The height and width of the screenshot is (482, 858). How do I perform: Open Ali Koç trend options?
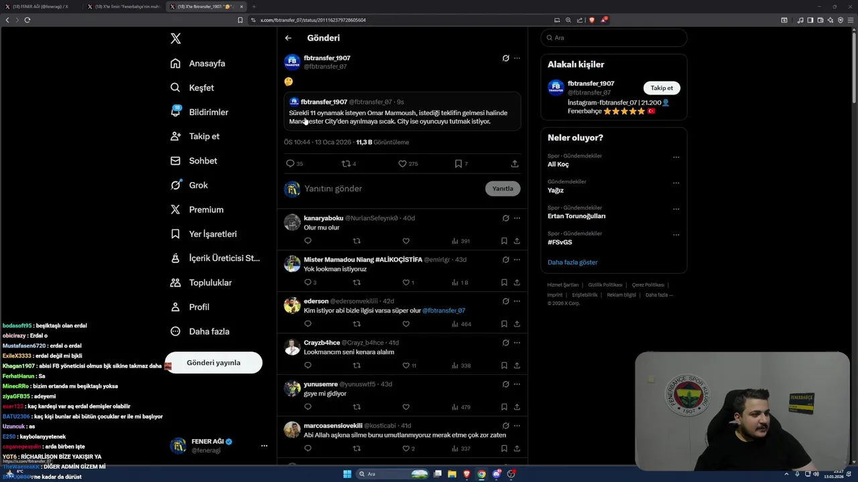(x=676, y=157)
